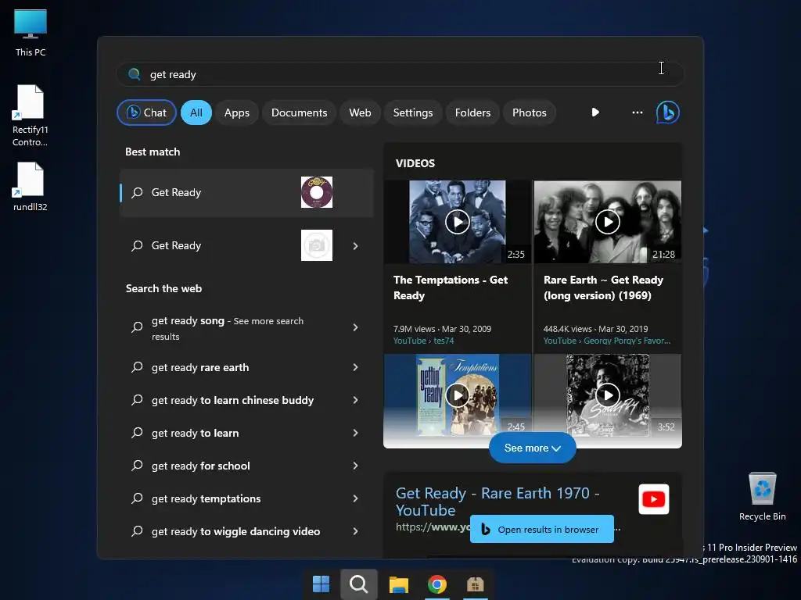Click the arrow to show more filter tabs

(x=595, y=112)
